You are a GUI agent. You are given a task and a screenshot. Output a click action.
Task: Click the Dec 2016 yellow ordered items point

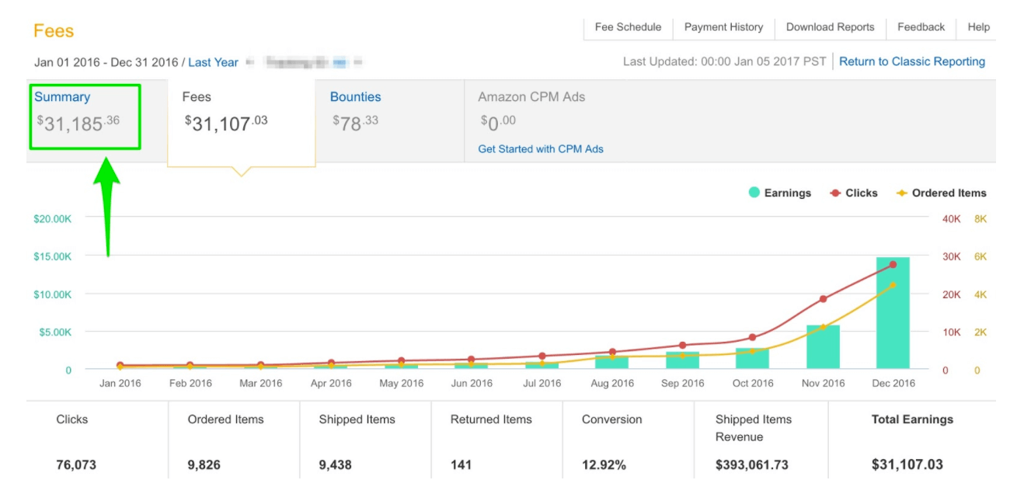click(893, 285)
